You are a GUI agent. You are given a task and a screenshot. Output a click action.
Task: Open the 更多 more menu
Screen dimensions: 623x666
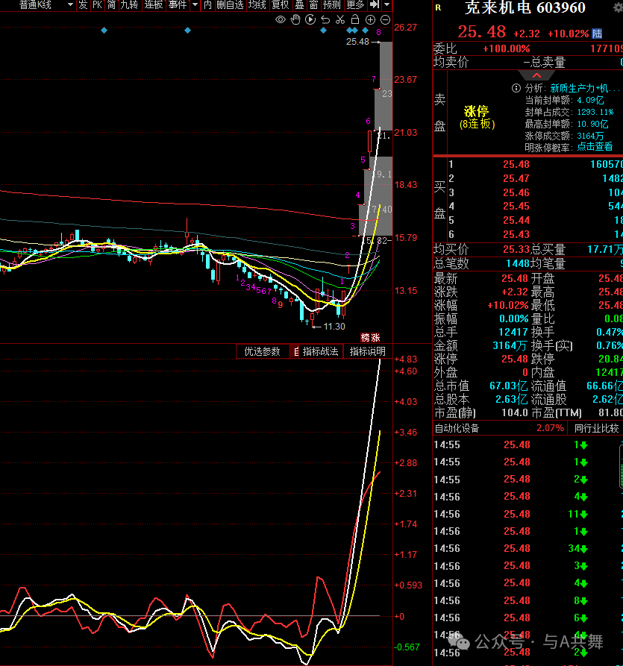[355, 5]
